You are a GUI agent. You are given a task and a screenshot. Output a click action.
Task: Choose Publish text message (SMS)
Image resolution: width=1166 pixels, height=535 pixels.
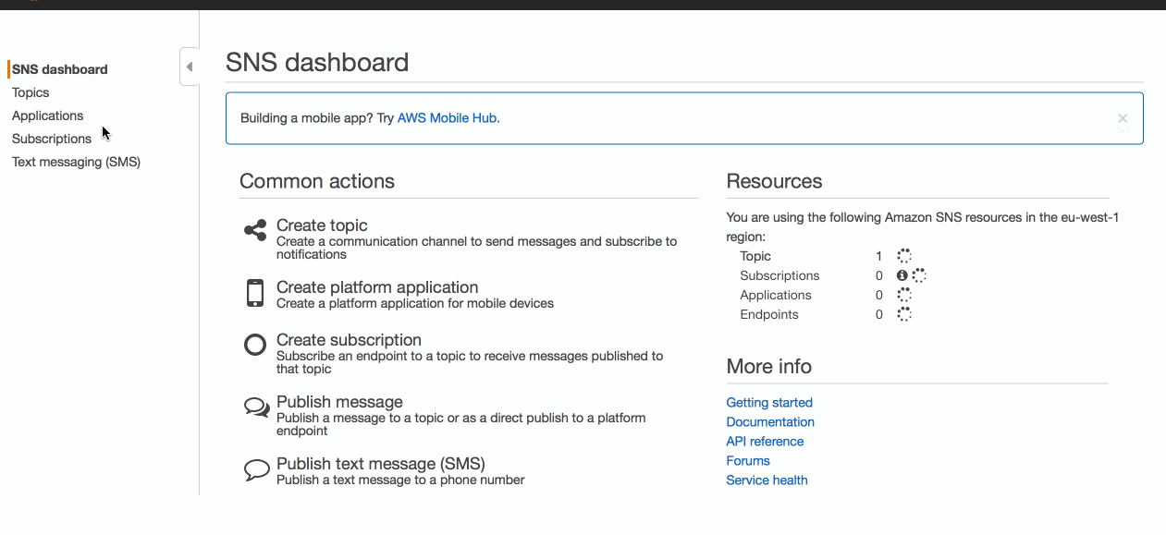(x=381, y=464)
